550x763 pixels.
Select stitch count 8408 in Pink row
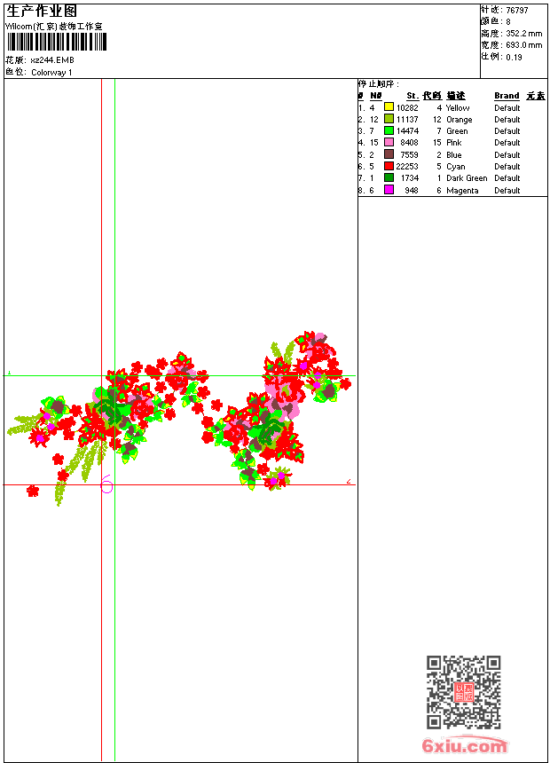click(x=409, y=143)
